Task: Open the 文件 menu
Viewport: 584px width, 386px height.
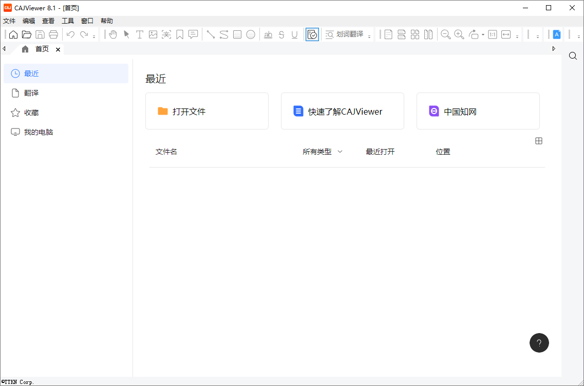Action: (x=9, y=21)
